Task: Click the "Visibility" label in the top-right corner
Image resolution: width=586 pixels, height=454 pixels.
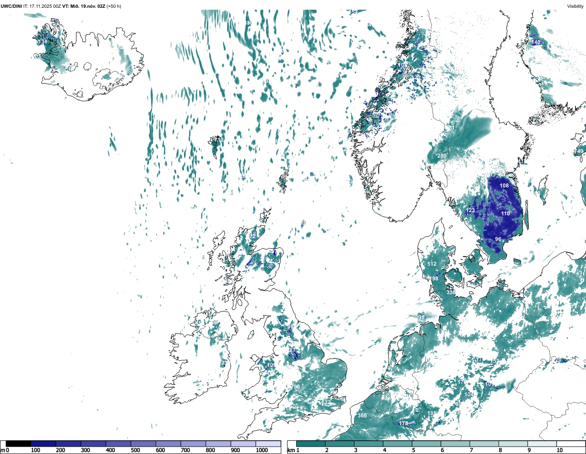Action: point(575,6)
